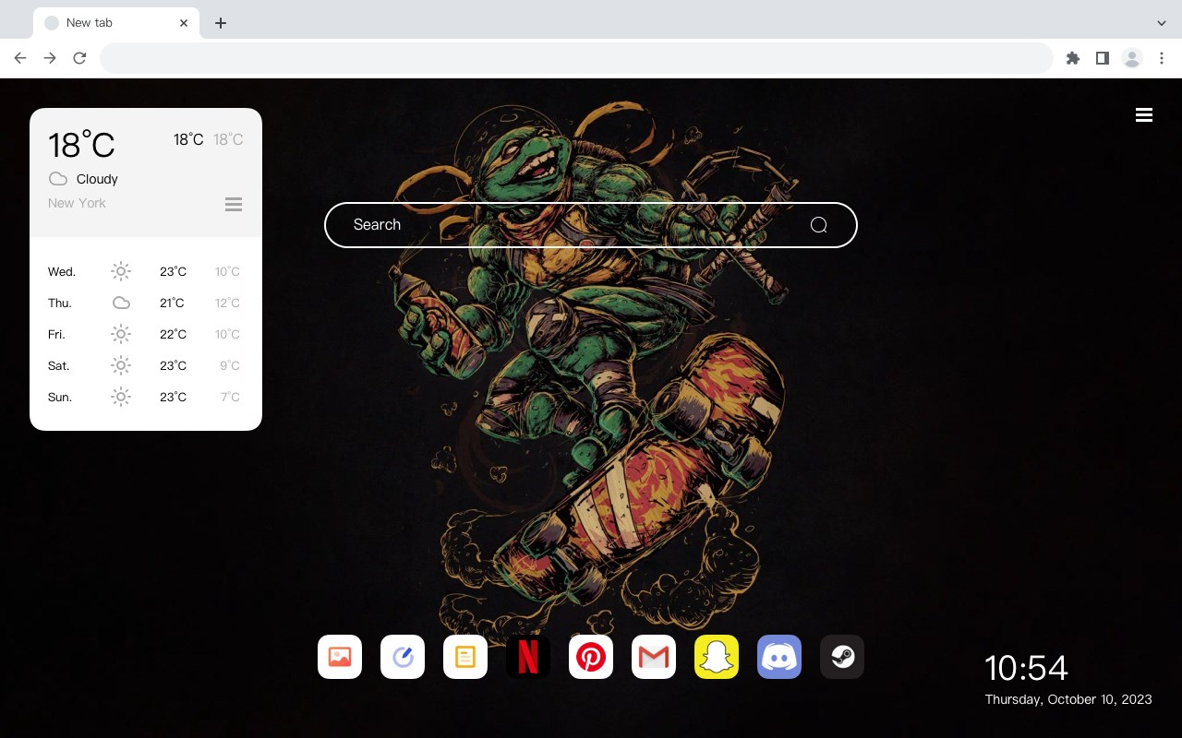
Task: Open the Chrome three-dot menu
Action: pos(1162,58)
